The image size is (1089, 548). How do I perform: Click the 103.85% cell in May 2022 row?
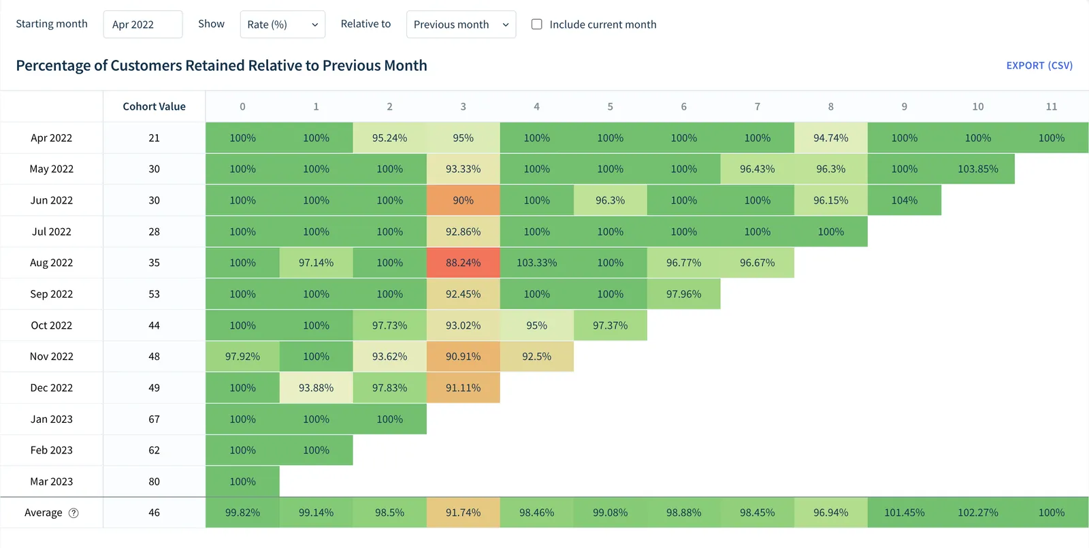978,169
